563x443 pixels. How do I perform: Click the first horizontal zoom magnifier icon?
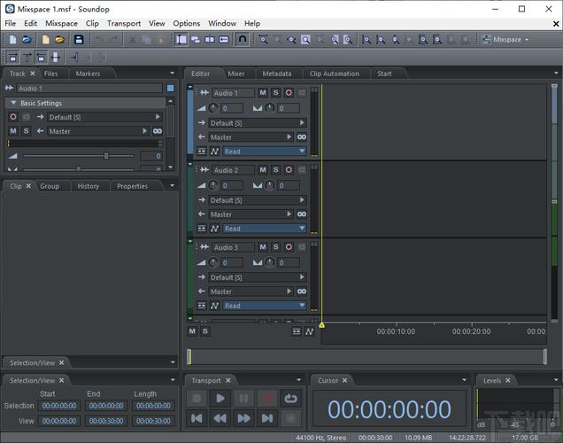(x=263, y=40)
